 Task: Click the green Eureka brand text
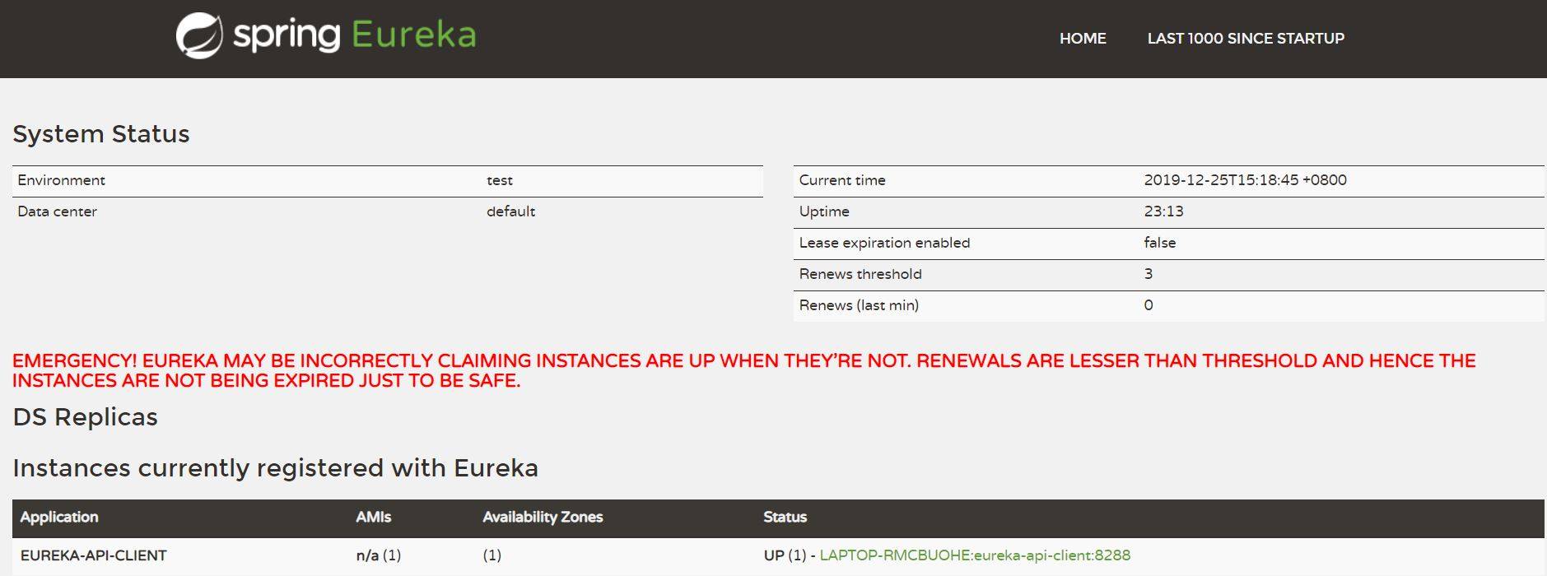413,35
